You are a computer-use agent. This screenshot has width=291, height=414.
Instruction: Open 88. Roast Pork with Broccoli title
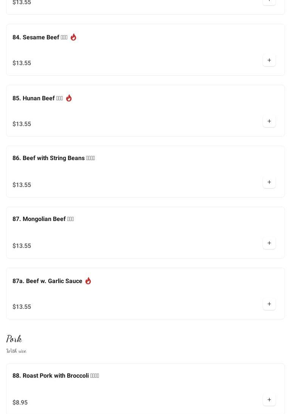click(56, 376)
